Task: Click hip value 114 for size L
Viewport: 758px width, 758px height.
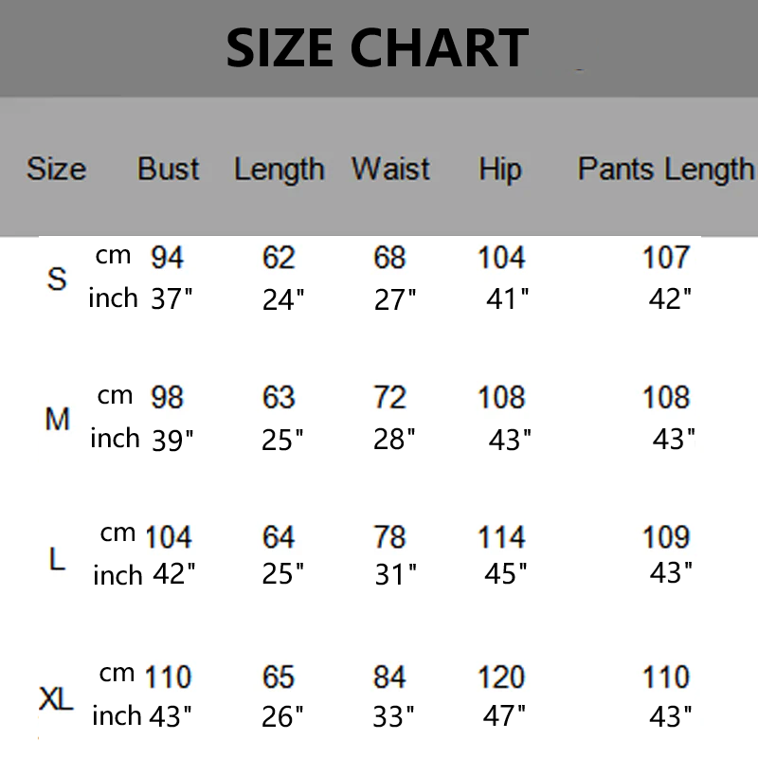Action: click(x=501, y=537)
